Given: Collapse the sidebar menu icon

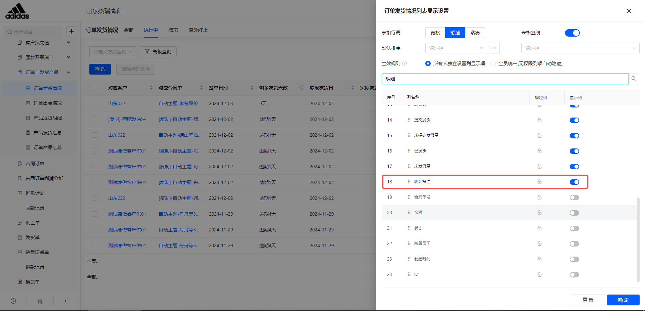Looking at the screenshot, I should (67, 301).
